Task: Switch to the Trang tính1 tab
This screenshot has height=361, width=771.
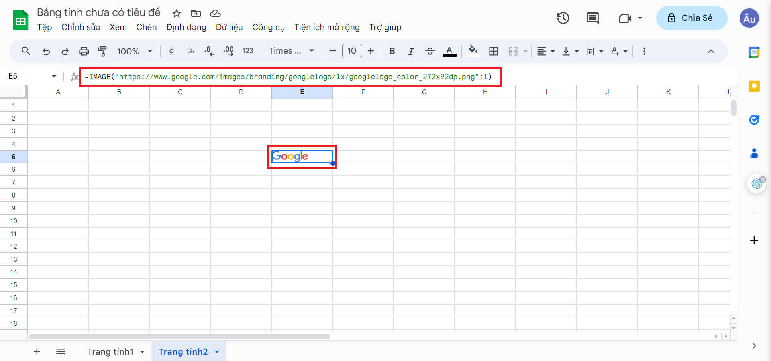Action: pyautogui.click(x=110, y=351)
